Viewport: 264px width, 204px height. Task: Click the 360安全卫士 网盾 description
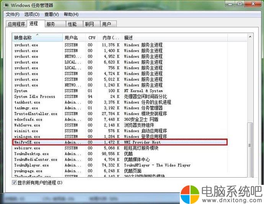tap(141, 119)
